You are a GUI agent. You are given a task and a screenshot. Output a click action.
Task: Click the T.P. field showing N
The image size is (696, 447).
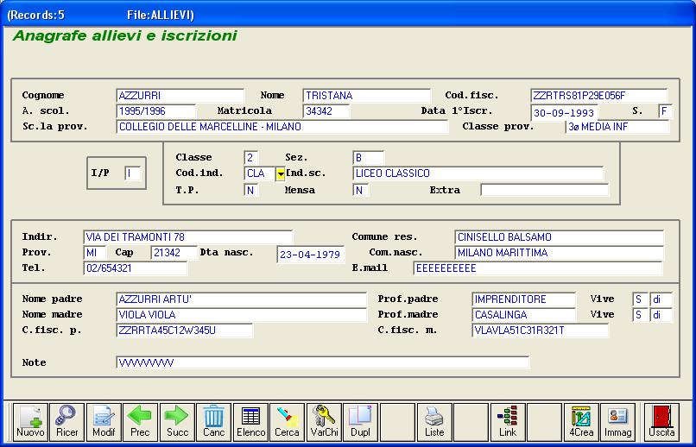pyautogui.click(x=251, y=190)
